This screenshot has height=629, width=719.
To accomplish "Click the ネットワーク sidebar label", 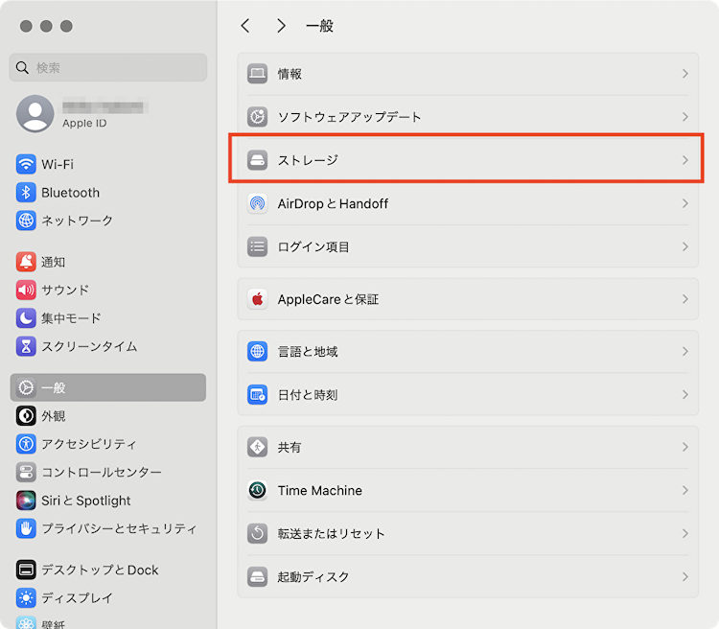I will 77,221.
